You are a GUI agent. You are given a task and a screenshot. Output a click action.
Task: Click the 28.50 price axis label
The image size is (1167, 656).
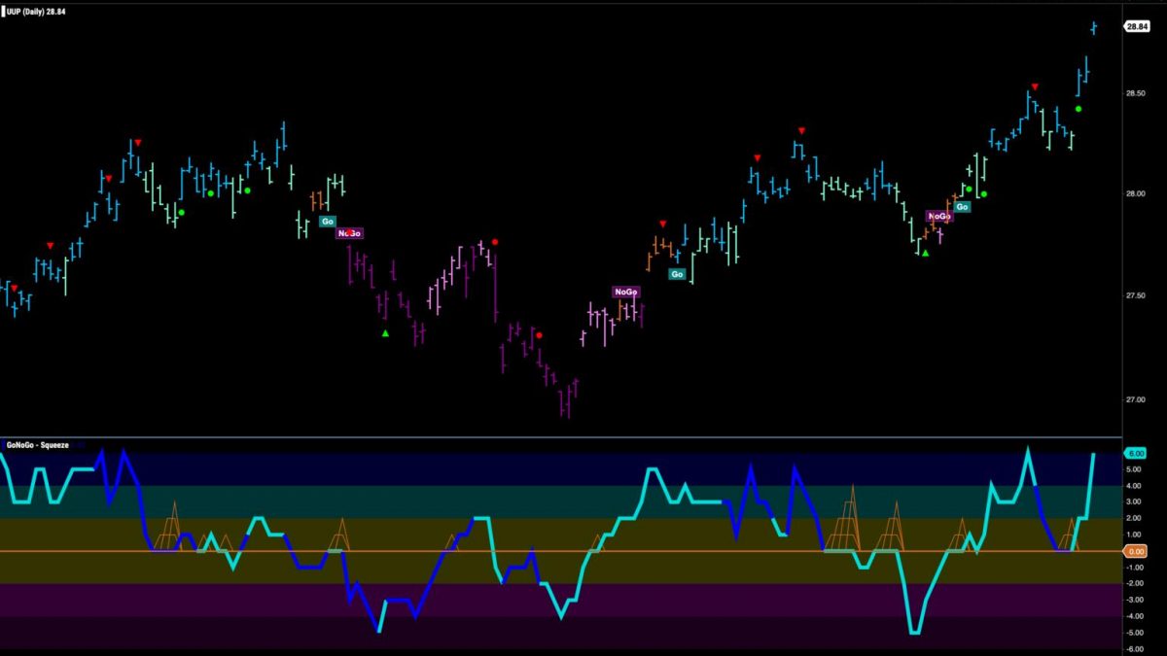(1136, 92)
